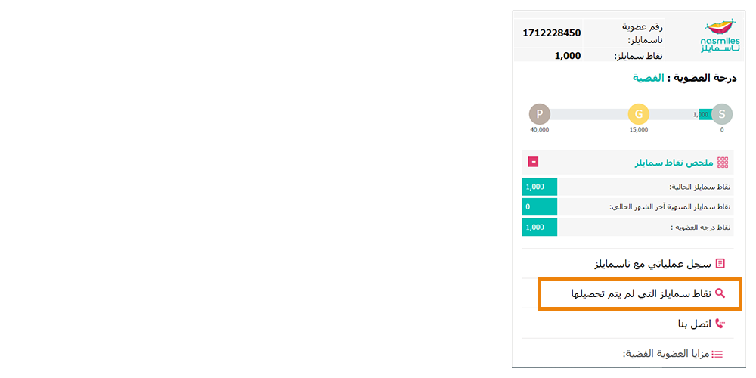Click the expiring points badge showing 0

coord(540,207)
